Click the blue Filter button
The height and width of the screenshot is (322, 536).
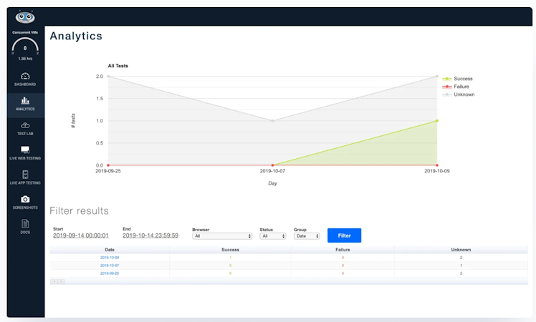[x=344, y=235]
